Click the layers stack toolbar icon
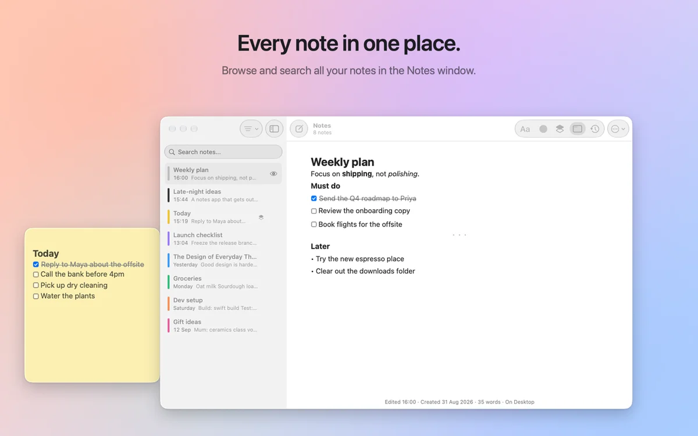The width and height of the screenshot is (698, 436). click(560, 129)
